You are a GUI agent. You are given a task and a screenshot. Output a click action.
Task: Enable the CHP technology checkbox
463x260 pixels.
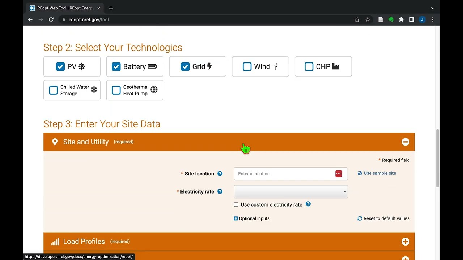[309, 66]
